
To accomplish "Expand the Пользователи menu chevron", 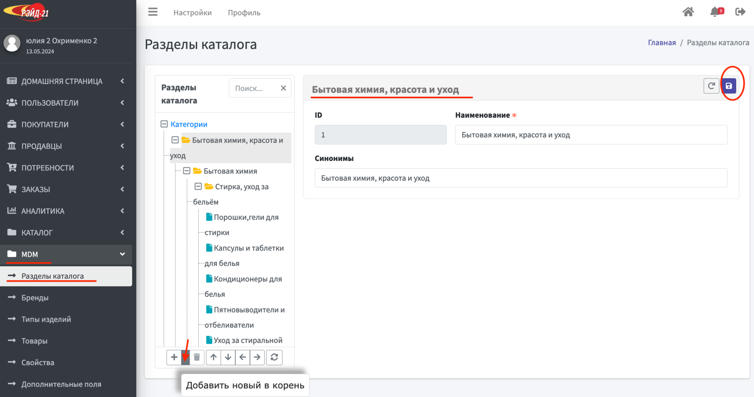I will [x=122, y=103].
